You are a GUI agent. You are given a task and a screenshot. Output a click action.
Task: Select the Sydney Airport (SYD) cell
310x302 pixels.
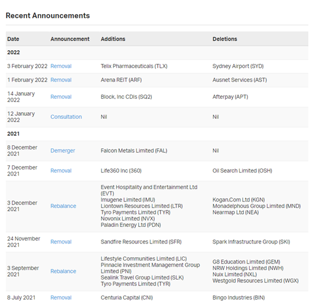point(238,66)
